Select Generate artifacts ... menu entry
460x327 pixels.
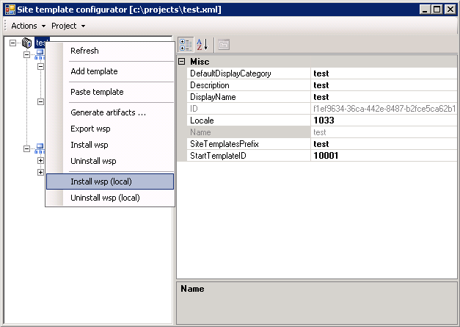110,112
